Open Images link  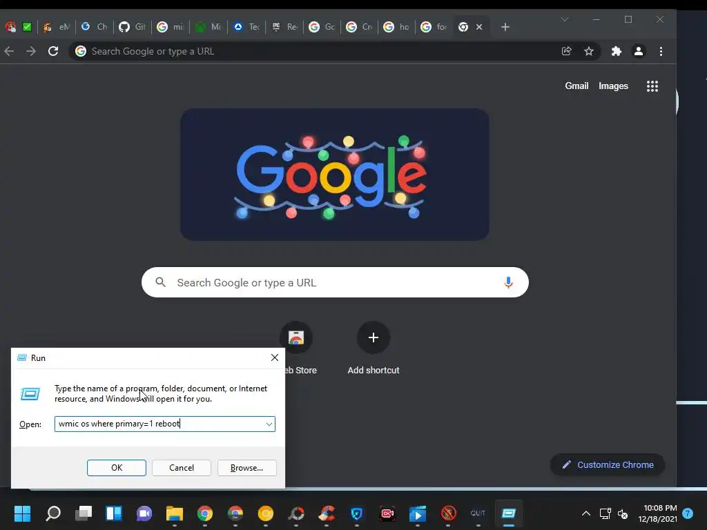[x=613, y=86]
